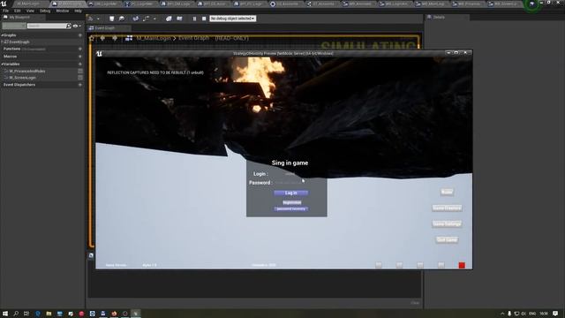The image size is (565, 318).
Task: Click the Password input field in game preview
Action: click(x=290, y=183)
